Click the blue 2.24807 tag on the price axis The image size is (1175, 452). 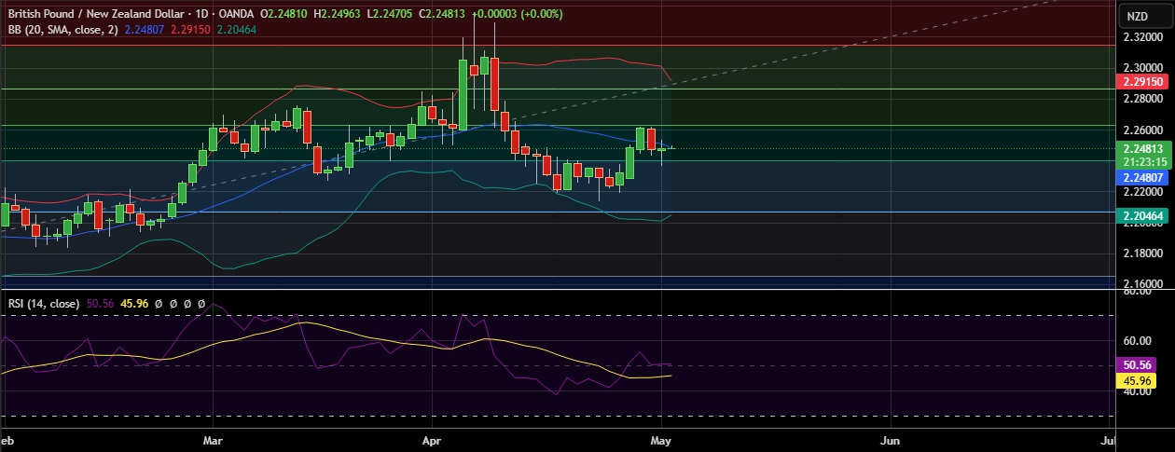[x=1143, y=176]
